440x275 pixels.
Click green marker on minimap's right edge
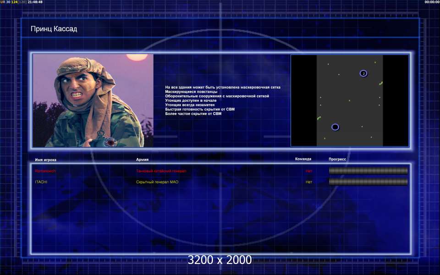(x=381, y=83)
